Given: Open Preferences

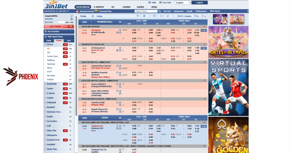Looking at the screenshot, I should coord(201,11).
